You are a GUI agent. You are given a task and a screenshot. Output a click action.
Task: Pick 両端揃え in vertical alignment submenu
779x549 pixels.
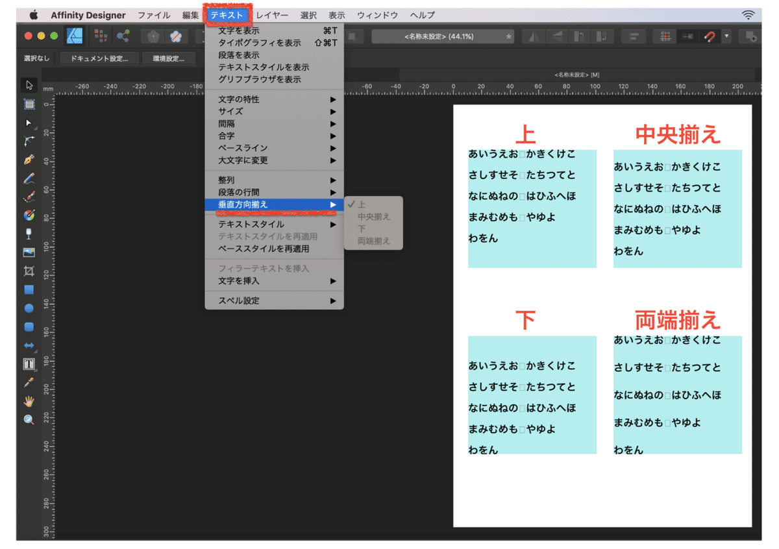pyautogui.click(x=373, y=241)
